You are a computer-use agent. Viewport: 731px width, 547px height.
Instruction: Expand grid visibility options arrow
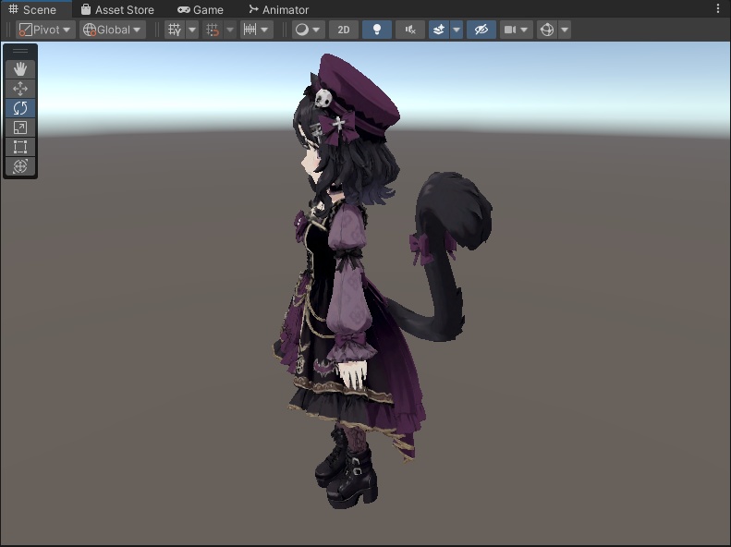click(x=192, y=30)
